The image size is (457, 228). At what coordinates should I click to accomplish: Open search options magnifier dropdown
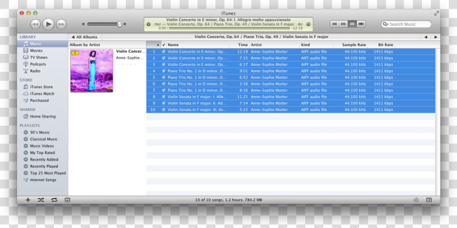pos(386,24)
